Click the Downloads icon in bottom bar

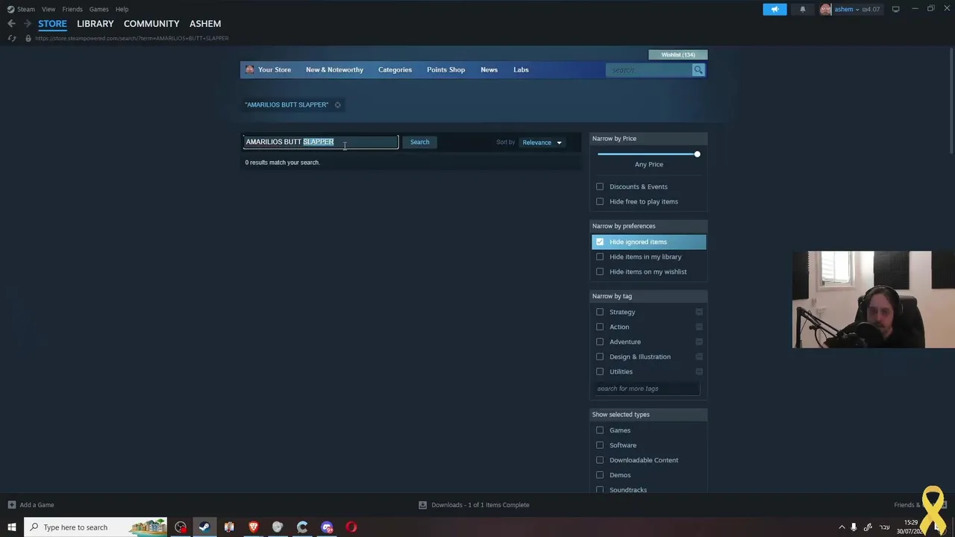[422, 505]
